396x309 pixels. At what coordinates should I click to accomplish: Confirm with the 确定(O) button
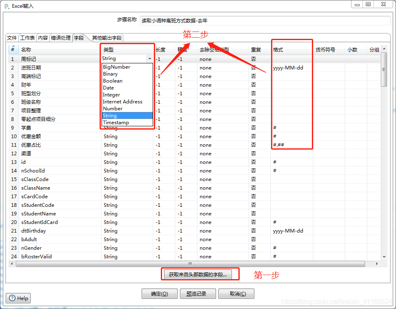(x=159, y=293)
